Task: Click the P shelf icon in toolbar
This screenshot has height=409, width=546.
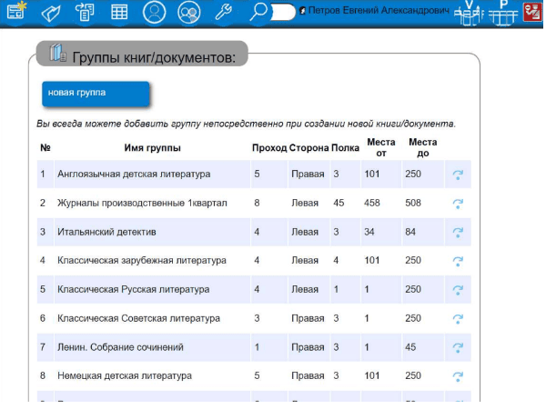Action: 502,12
